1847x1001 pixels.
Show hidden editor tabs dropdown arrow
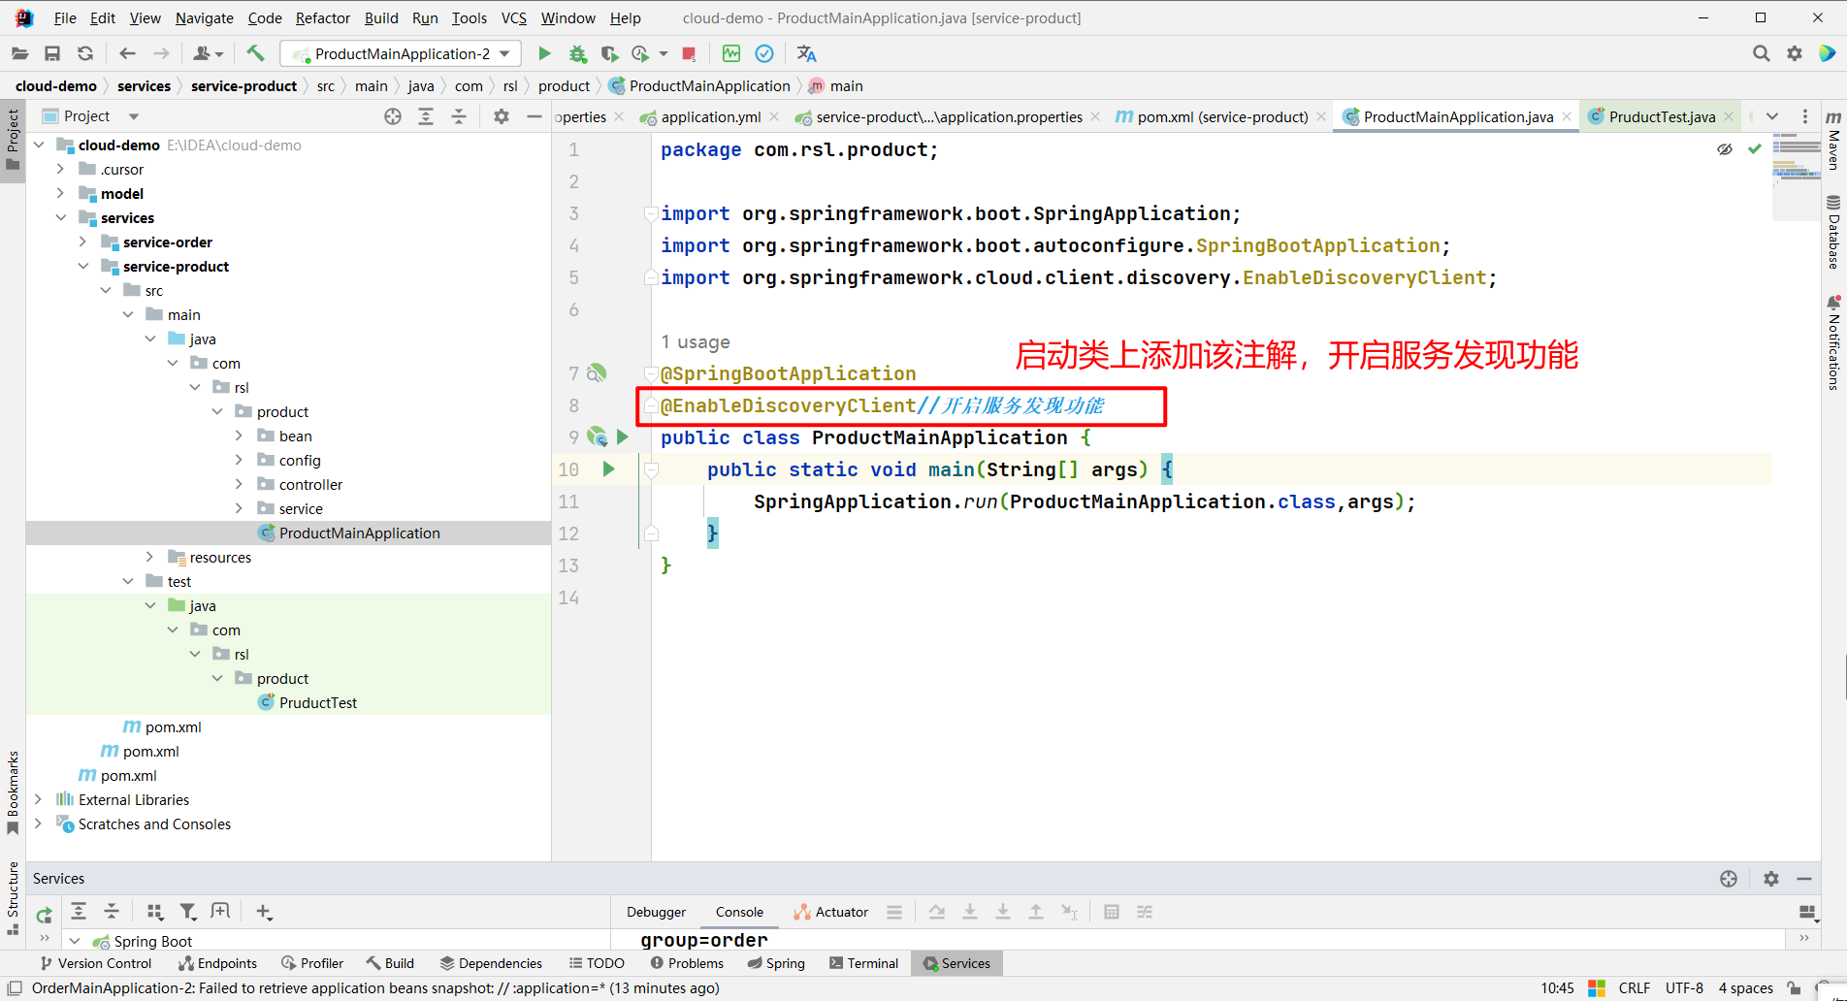[x=1772, y=116]
